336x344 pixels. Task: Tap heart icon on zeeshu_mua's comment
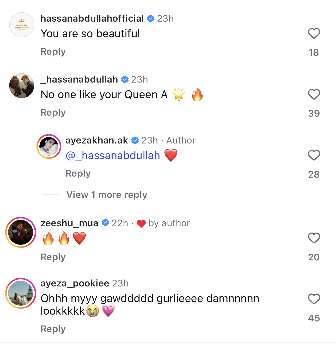[314, 238]
